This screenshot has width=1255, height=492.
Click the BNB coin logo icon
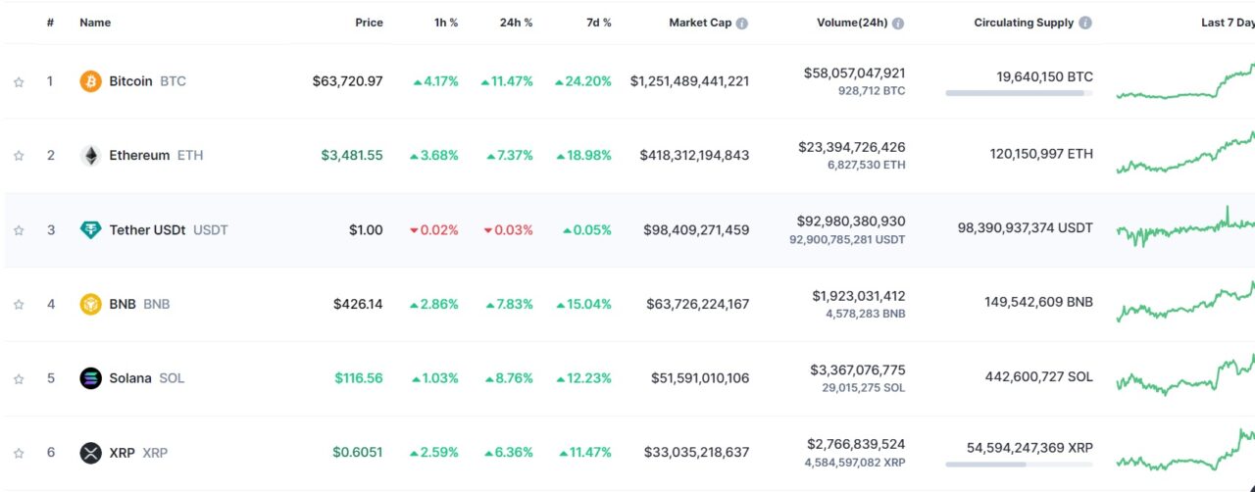pos(90,304)
